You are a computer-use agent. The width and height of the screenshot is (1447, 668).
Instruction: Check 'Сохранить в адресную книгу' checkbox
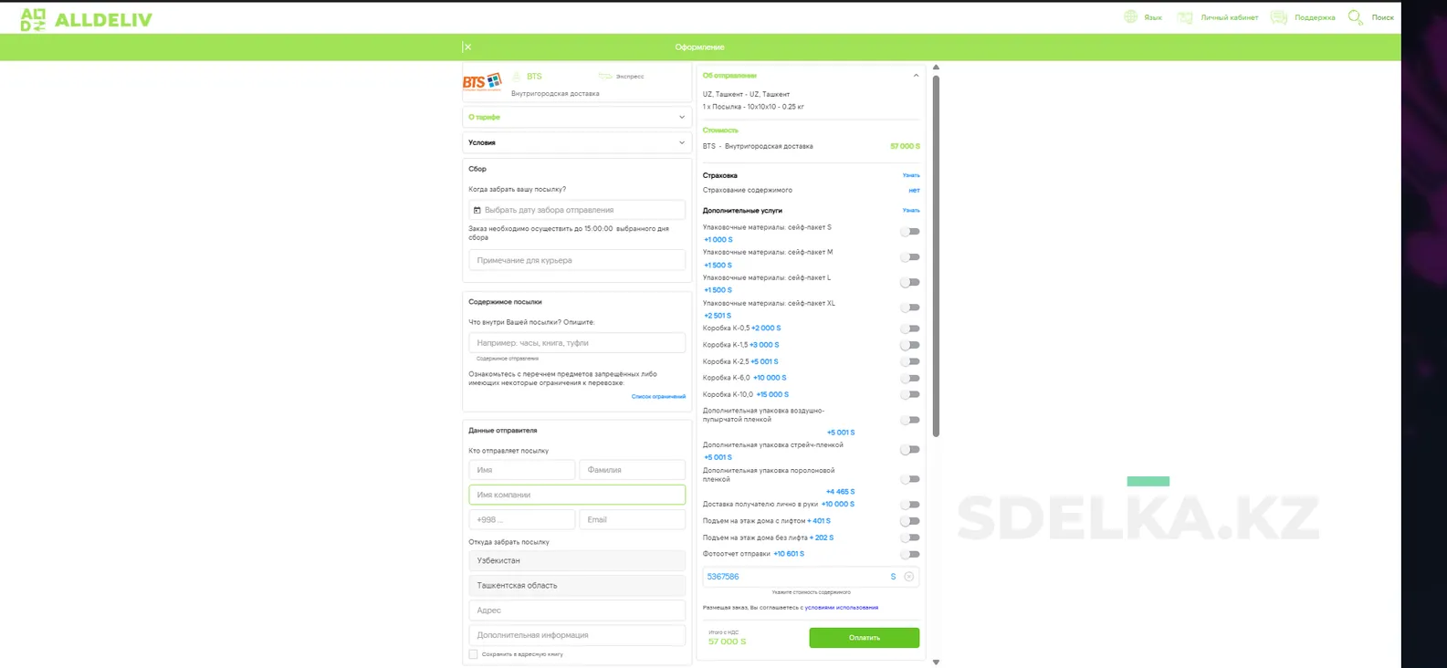coord(473,654)
